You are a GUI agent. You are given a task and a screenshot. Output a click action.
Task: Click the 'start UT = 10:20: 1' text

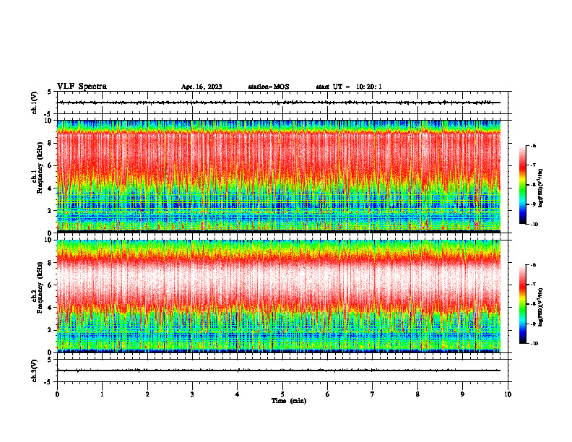pyautogui.click(x=349, y=87)
